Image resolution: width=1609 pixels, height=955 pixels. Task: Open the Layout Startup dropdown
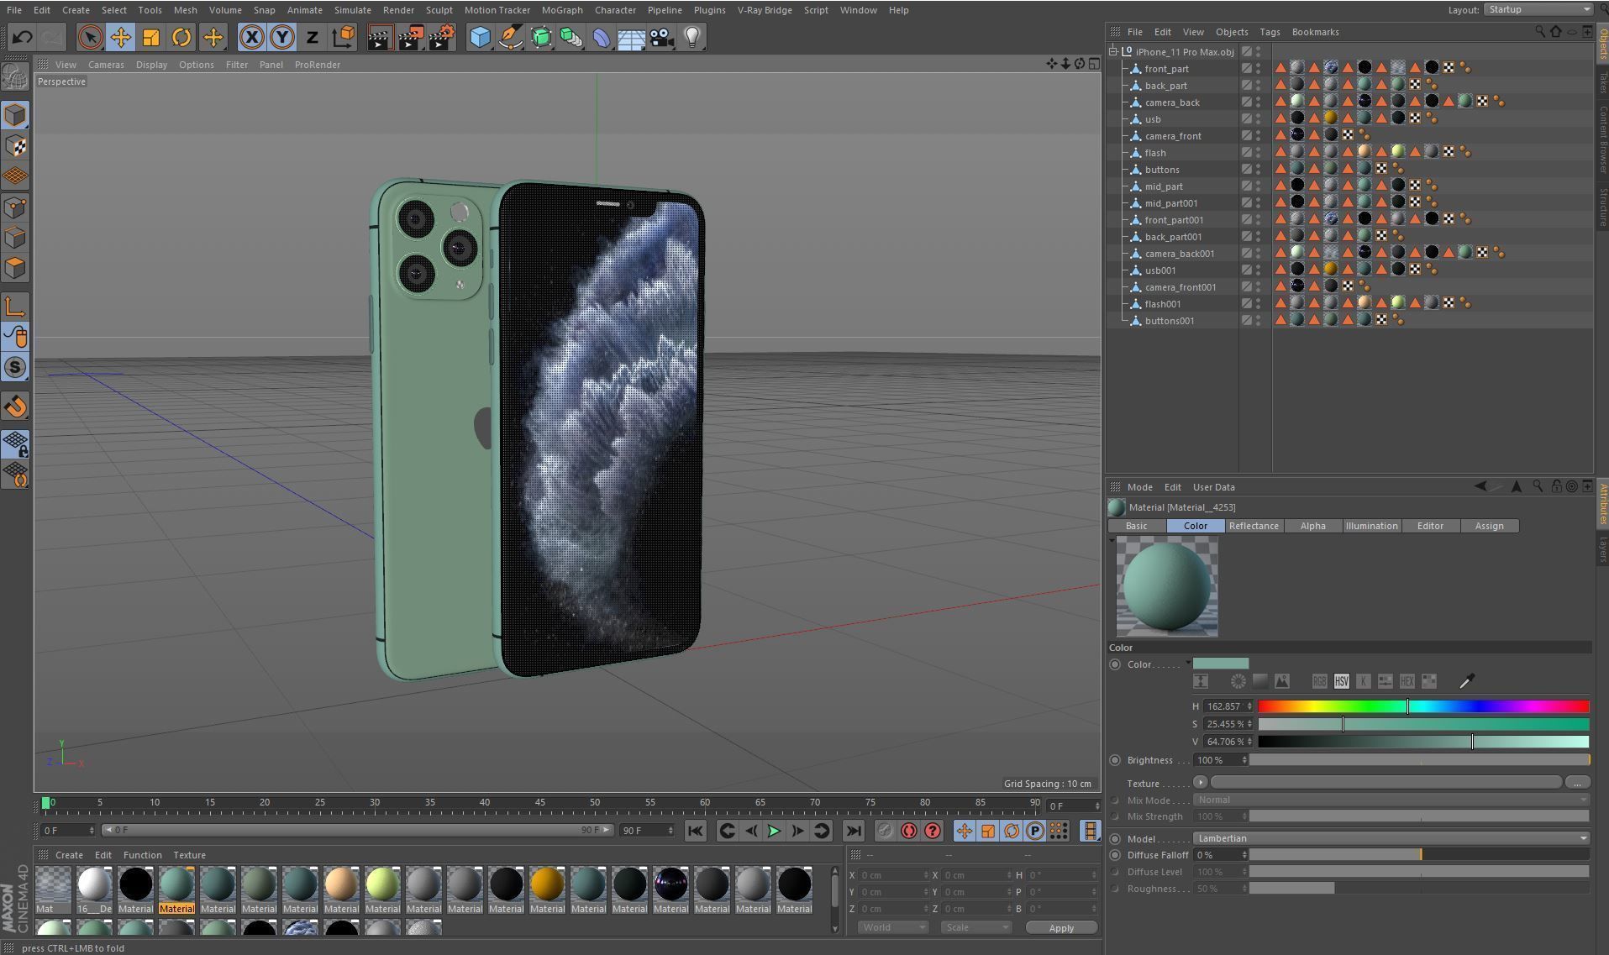1538,9
